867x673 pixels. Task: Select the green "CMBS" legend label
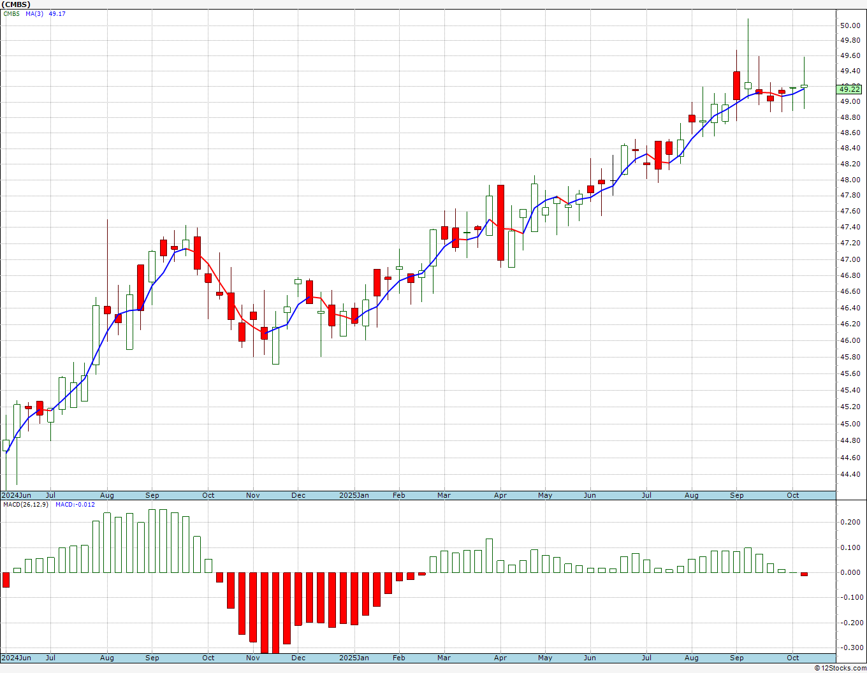(x=11, y=14)
